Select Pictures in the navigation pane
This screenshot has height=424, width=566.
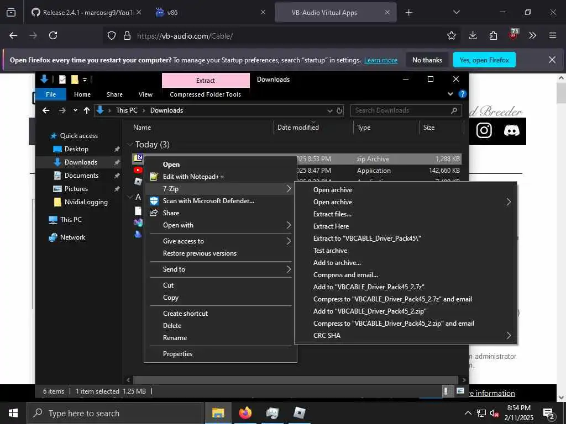(x=76, y=189)
